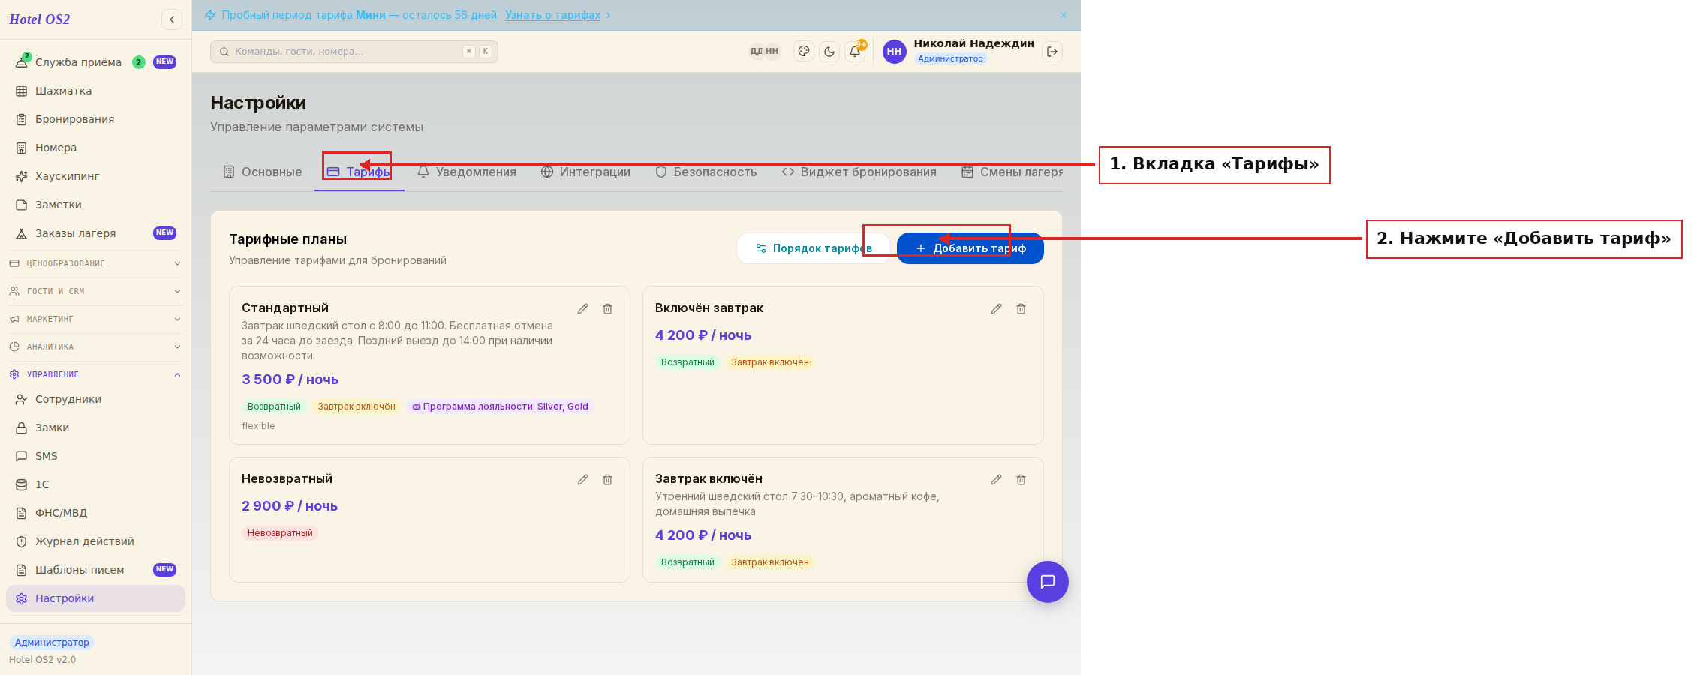
Task: Switch to the Уведомления tab
Action: click(x=467, y=172)
